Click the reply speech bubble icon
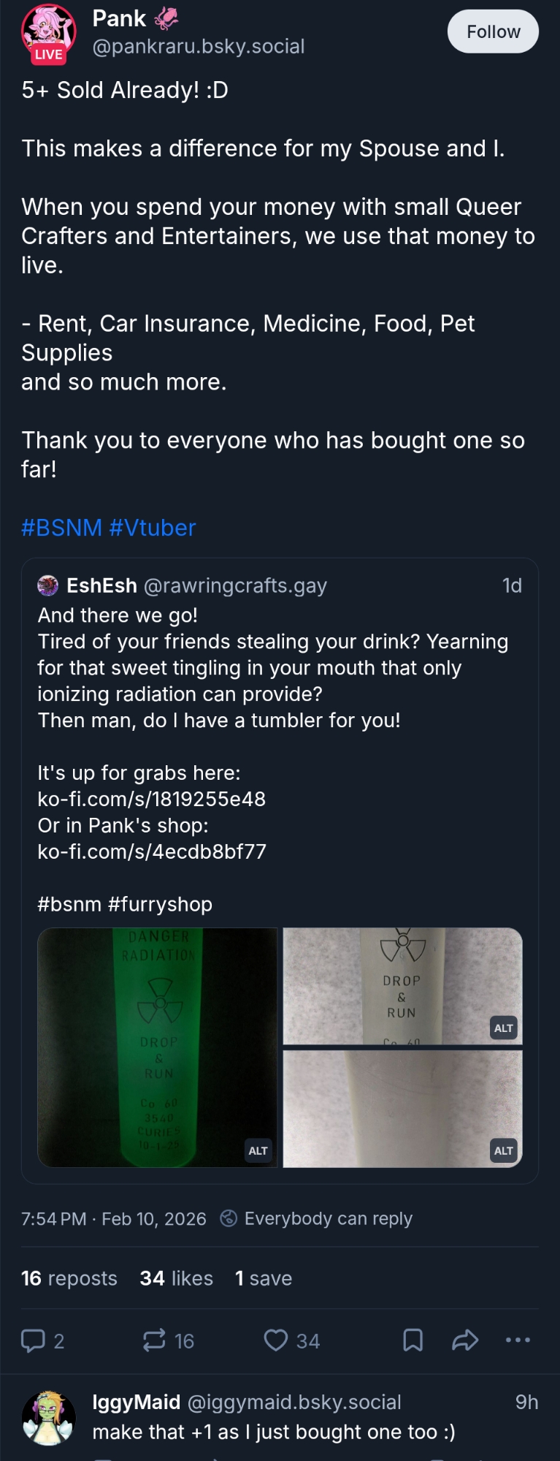The image size is (560, 1461). (33, 1340)
